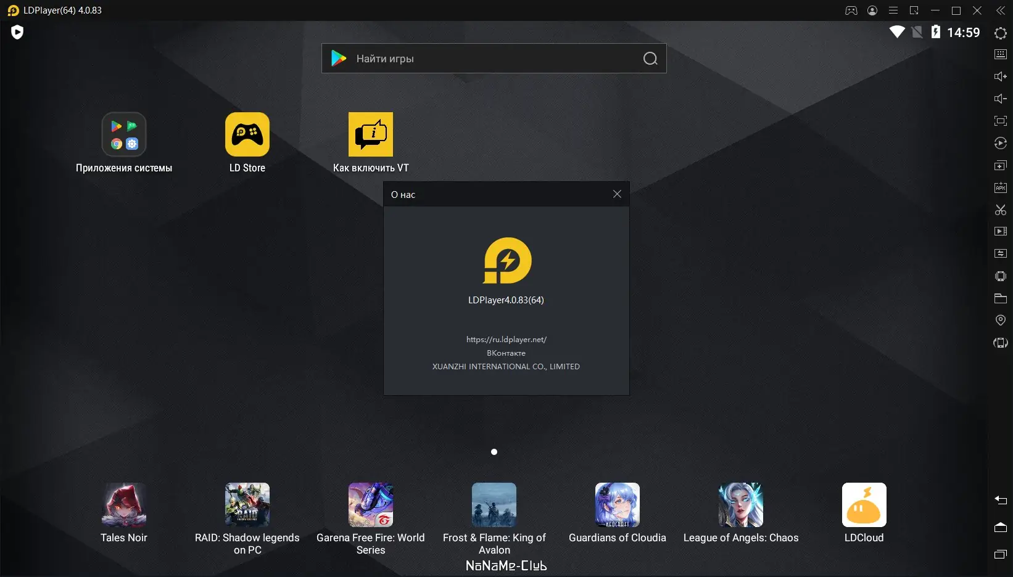Click the magnifier search button
The image size is (1013, 577).
point(650,59)
